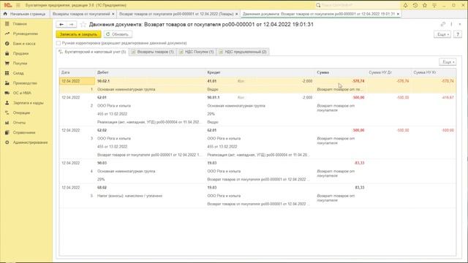Select Налог (взносы): начислено / уплачено cell
This screenshot has height=263, width=468.
click(129, 196)
